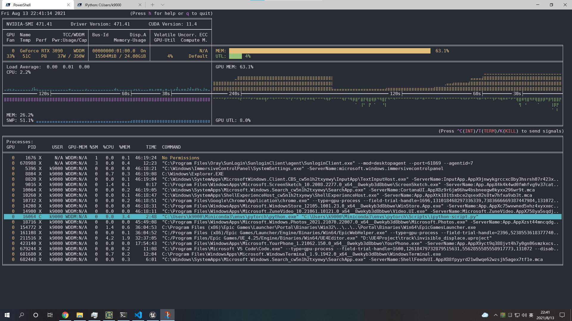The width and height of the screenshot is (572, 321).
Task: Open the network tray icon
Action: coord(517,315)
